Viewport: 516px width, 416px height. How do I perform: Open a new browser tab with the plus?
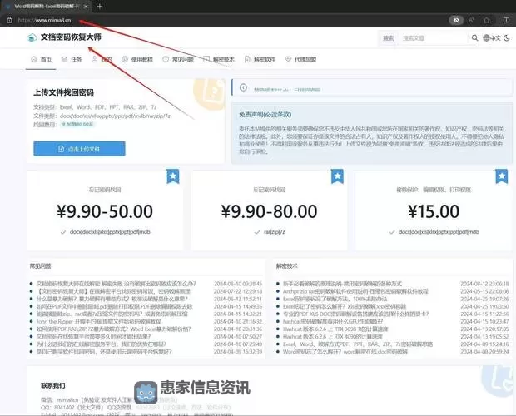pos(100,7)
